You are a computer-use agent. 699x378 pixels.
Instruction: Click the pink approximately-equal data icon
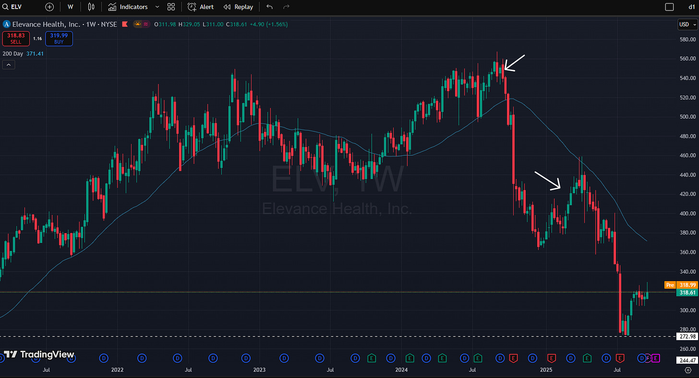coord(145,24)
